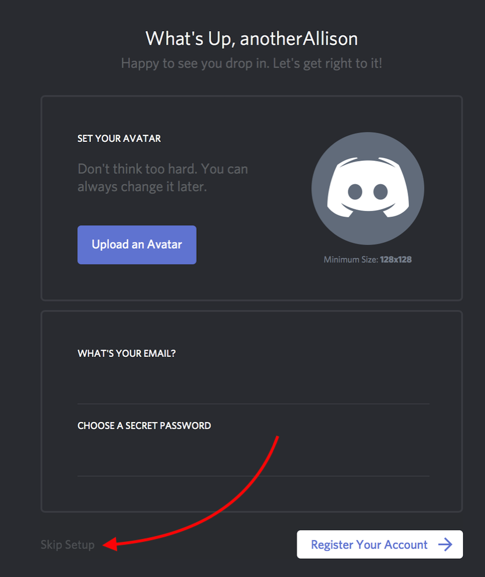Click the Register Your Account button

point(380,544)
